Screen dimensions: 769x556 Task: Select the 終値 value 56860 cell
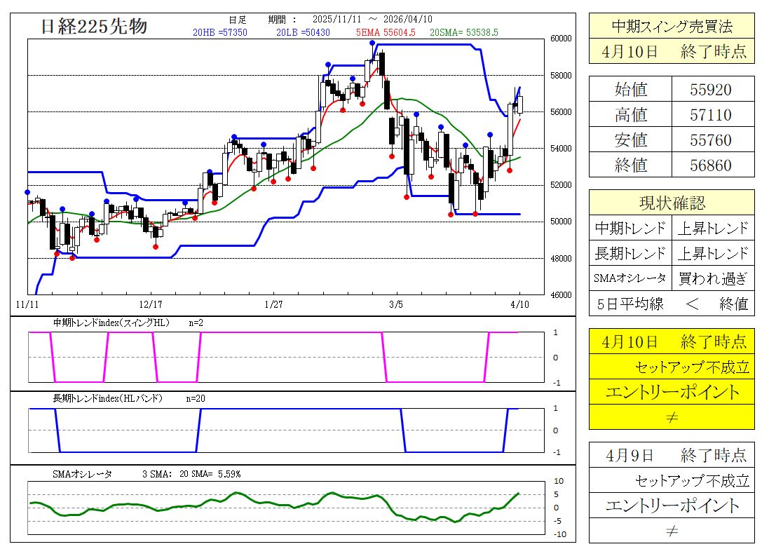tap(712, 165)
